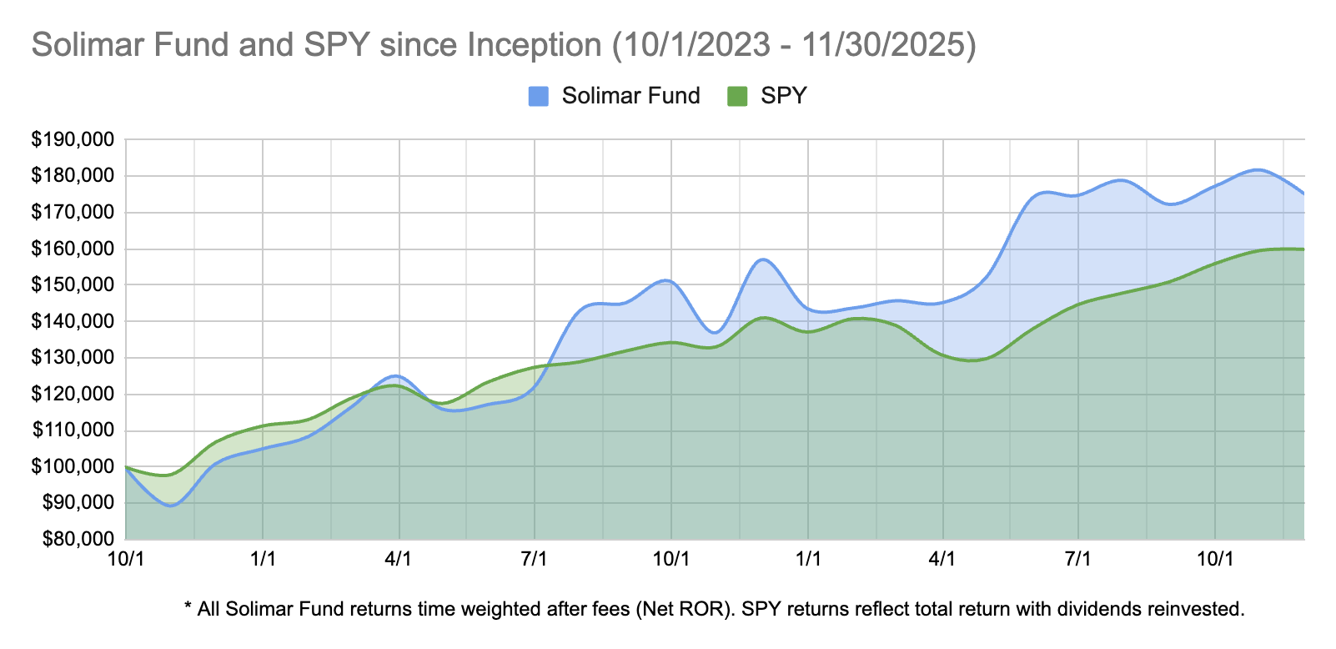The width and height of the screenshot is (1336, 649).
Task: Click the $80,000 y-axis label
Action: pyautogui.click(x=78, y=539)
